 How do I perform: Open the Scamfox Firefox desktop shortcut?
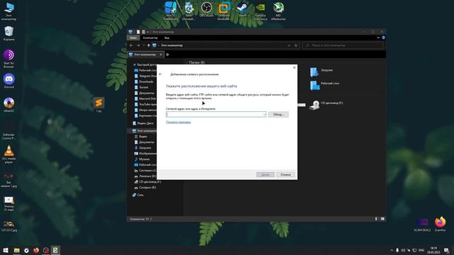[x=440, y=224]
